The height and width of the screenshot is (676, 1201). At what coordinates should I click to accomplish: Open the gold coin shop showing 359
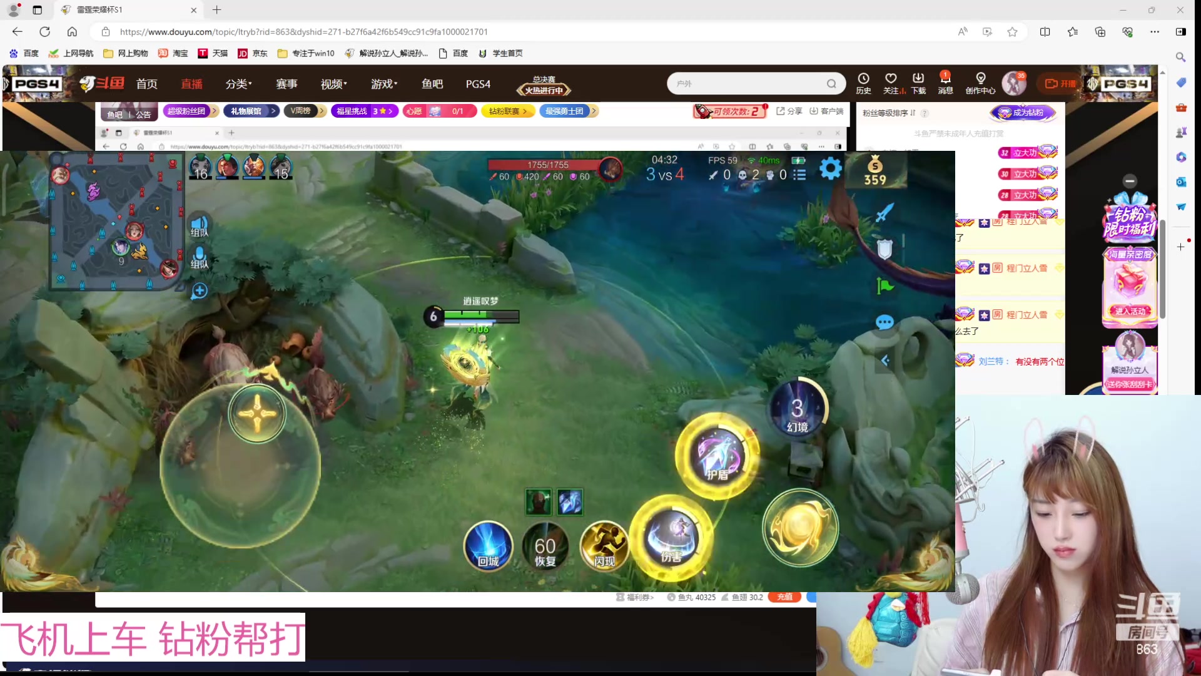click(x=875, y=171)
